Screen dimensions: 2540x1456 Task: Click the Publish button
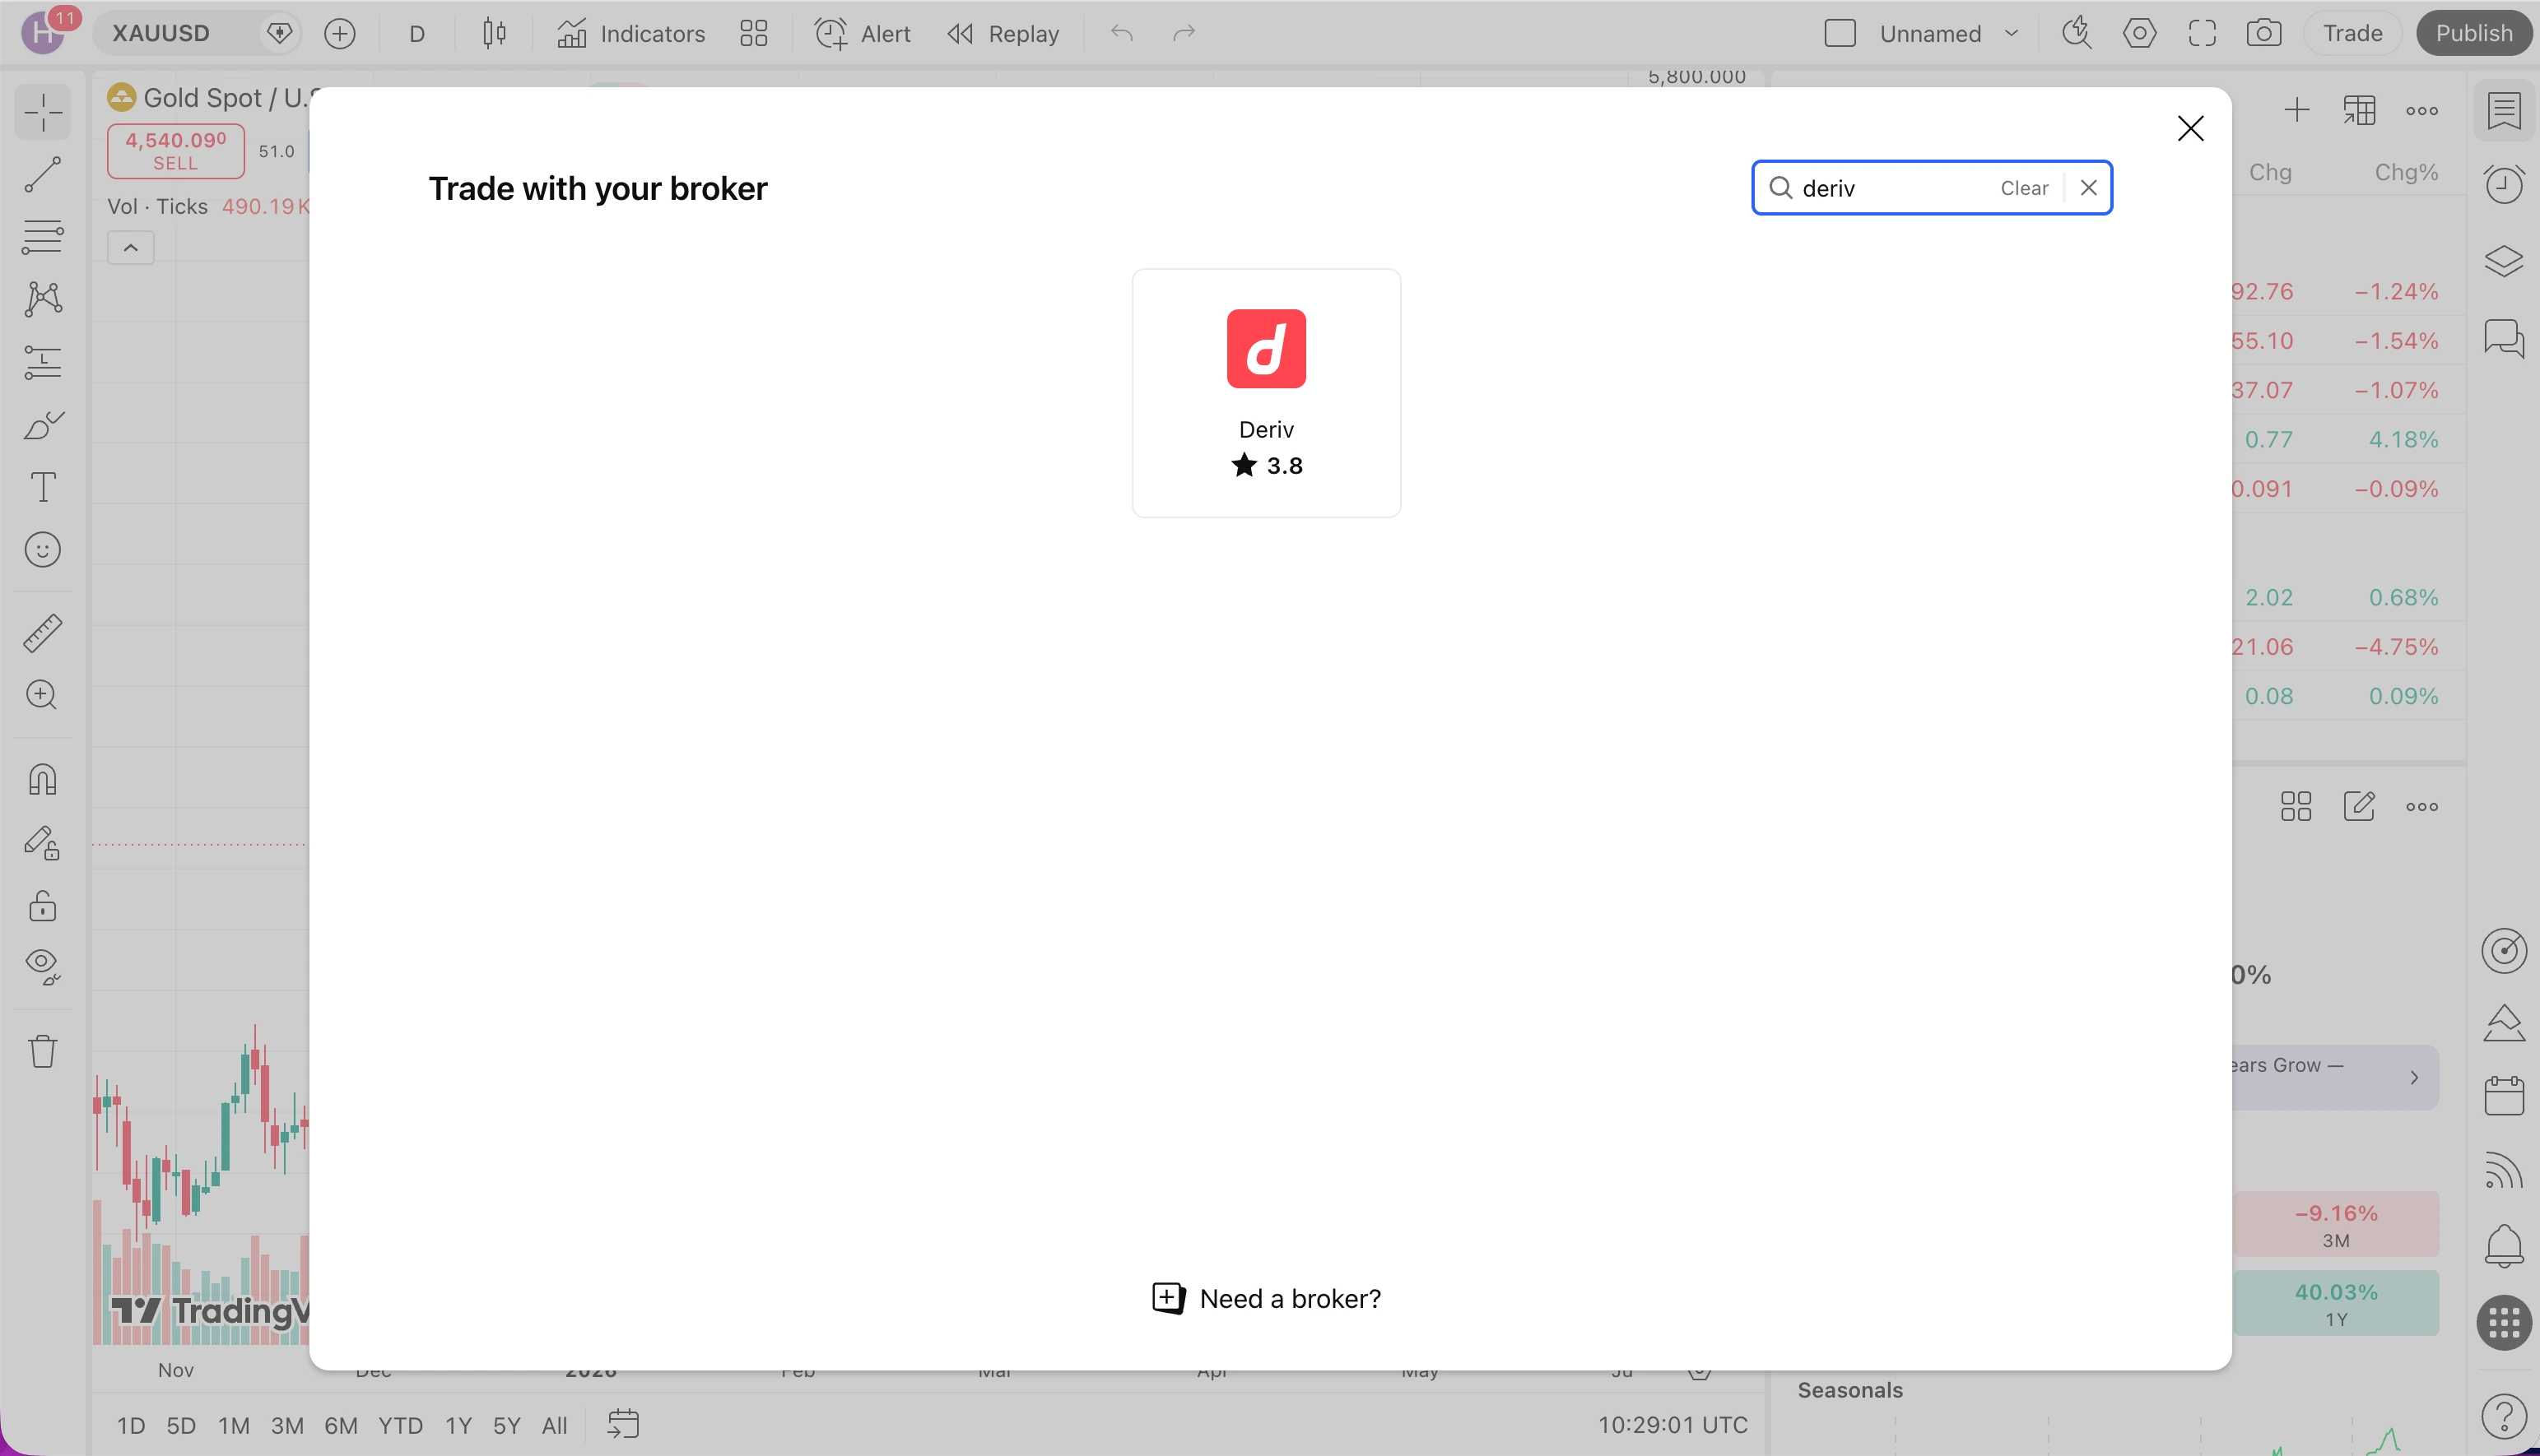pyautogui.click(x=2474, y=33)
